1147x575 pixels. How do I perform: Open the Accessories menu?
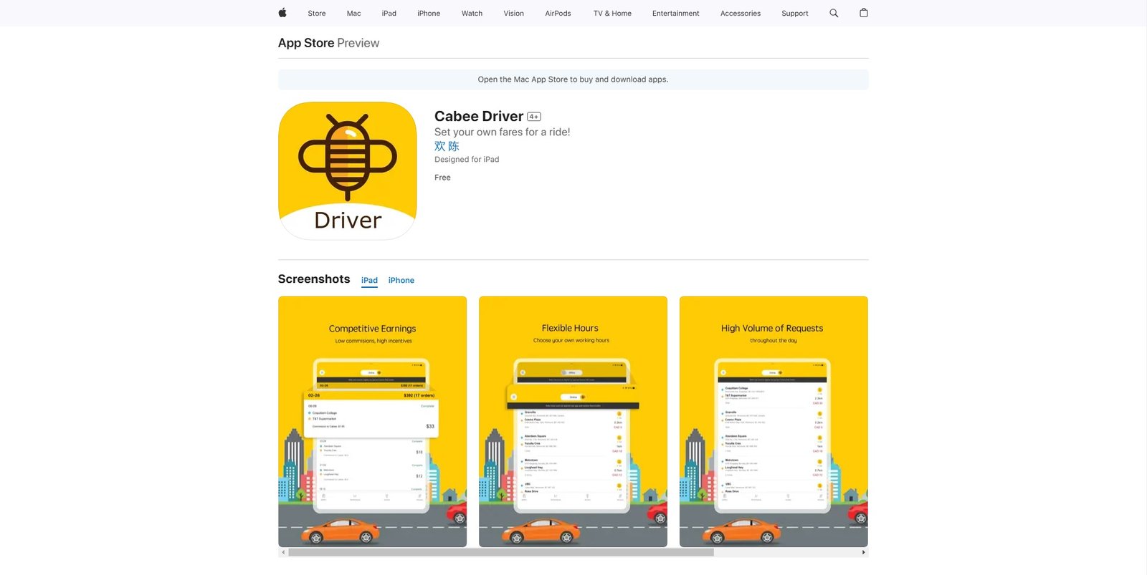click(741, 14)
